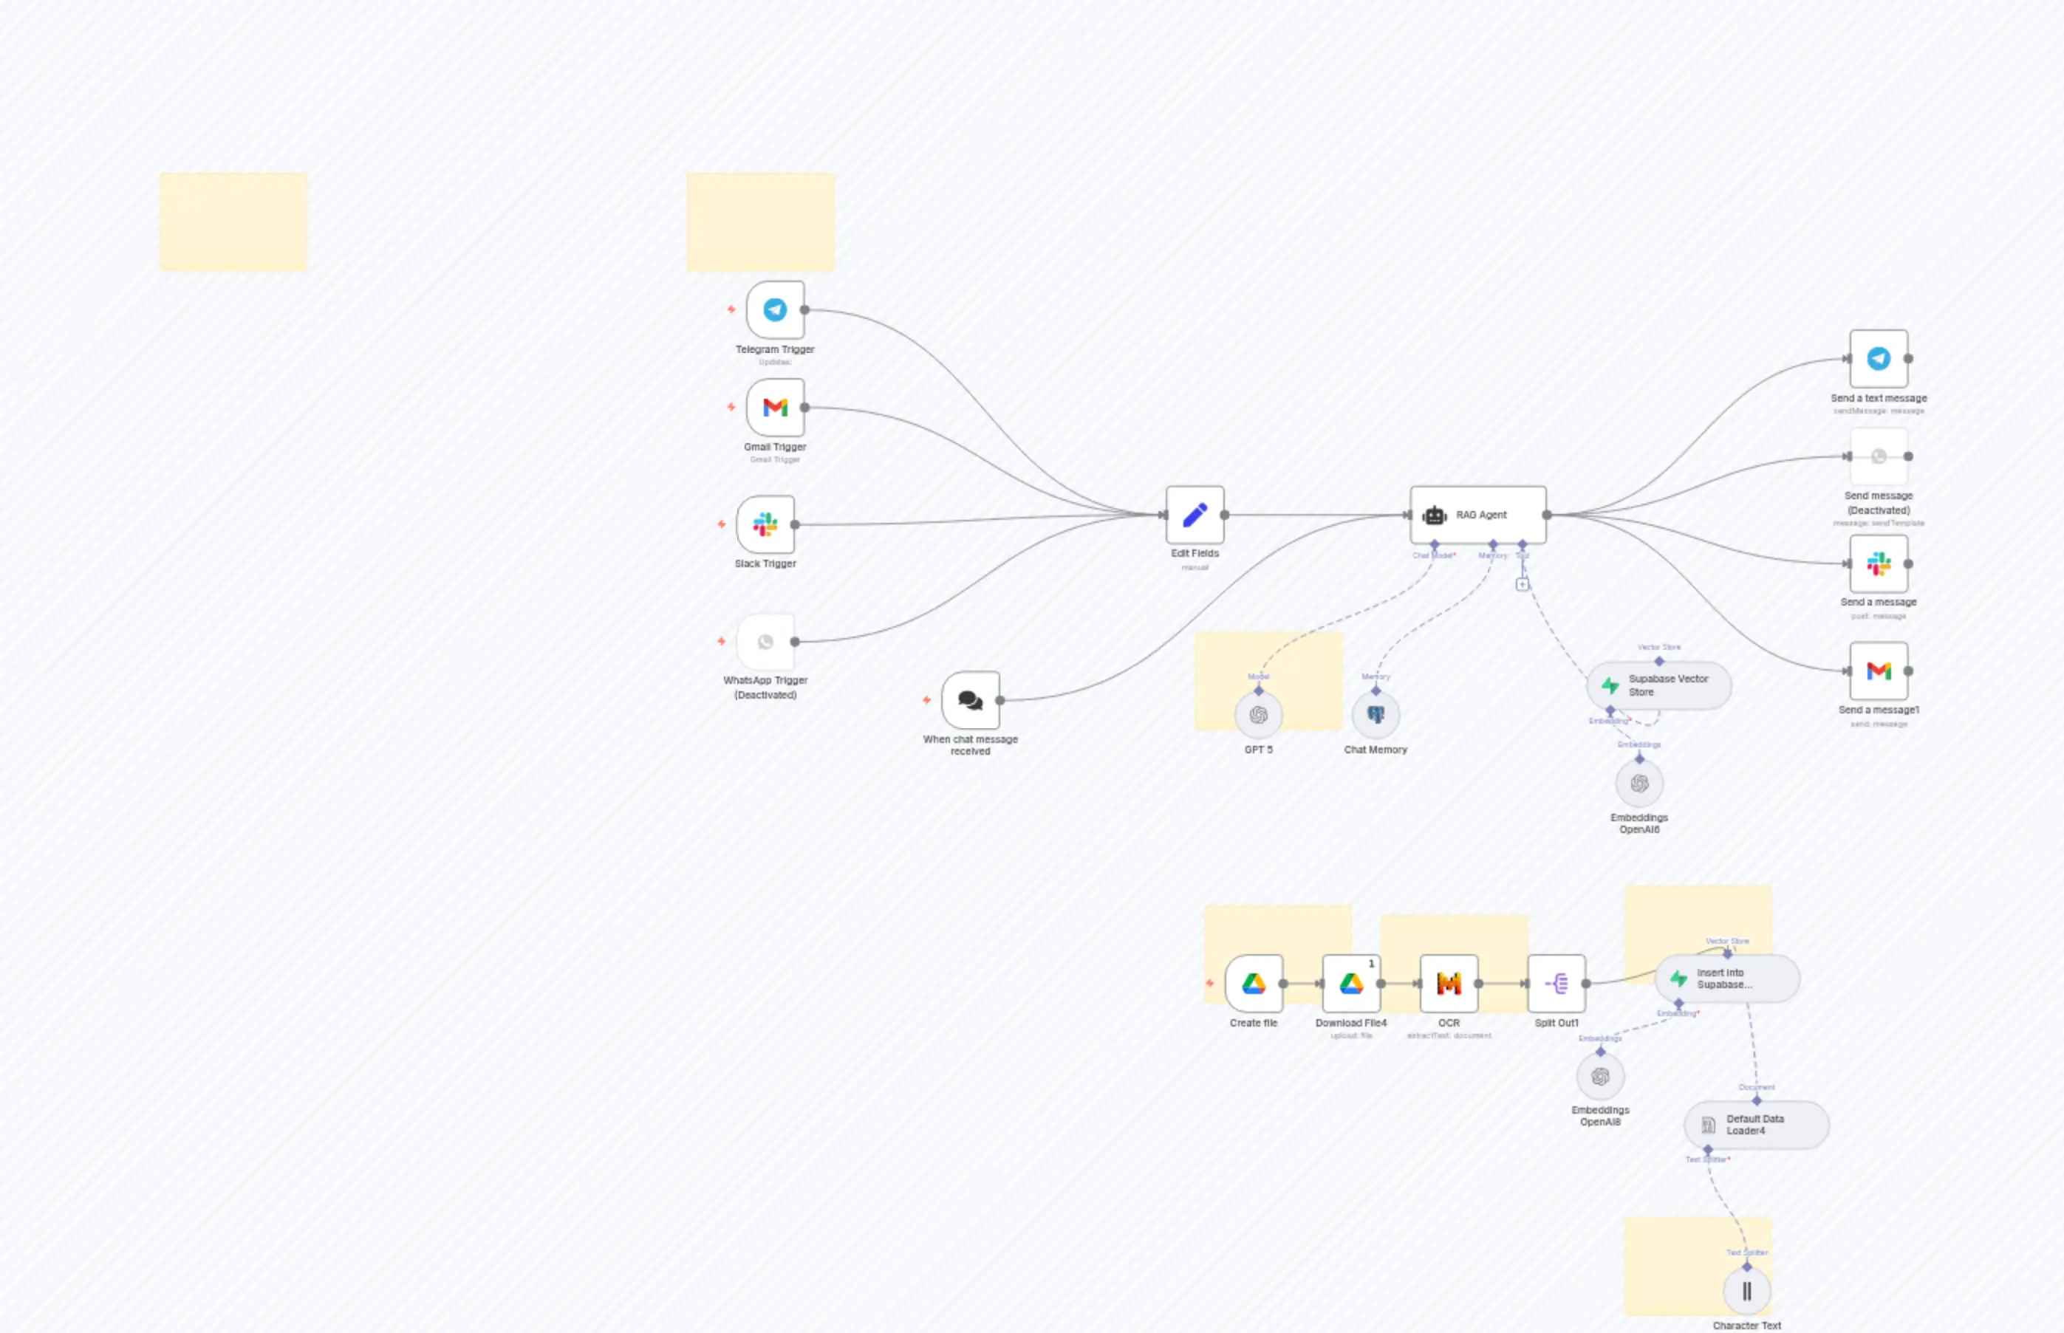Viewport: 2064px width, 1333px height.
Task: Select the Embeddings OpenAI6 node
Action: (x=1640, y=784)
